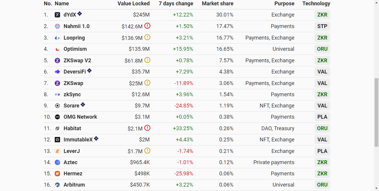379x191 pixels.
Task: Open the Loopring project link
Action: [x=74, y=38]
